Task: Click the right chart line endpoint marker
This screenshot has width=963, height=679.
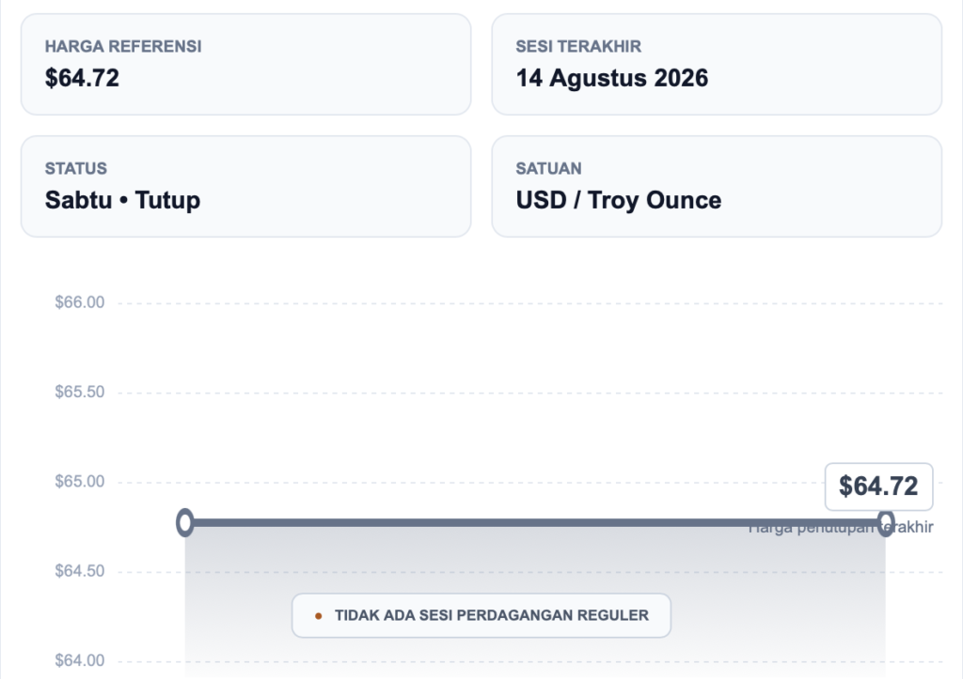Action: (x=886, y=522)
